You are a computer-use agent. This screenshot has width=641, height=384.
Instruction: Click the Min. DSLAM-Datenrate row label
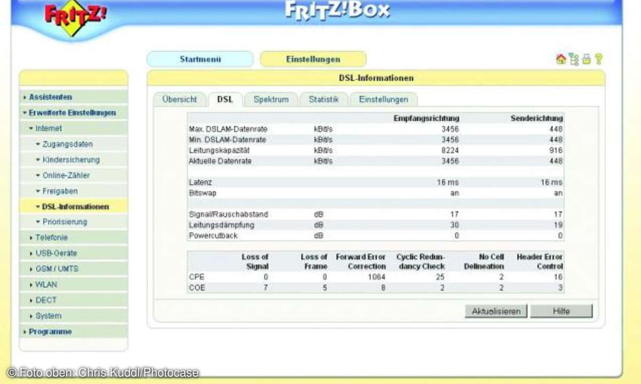pos(228,140)
